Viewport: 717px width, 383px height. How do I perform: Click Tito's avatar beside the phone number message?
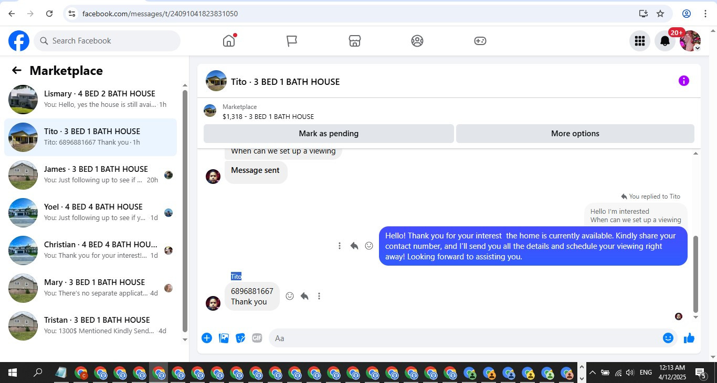(213, 303)
